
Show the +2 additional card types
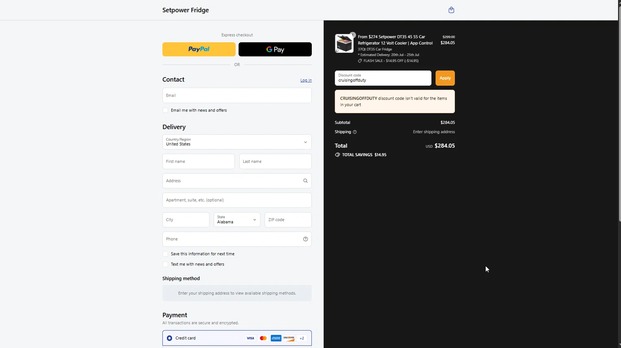[x=302, y=338]
